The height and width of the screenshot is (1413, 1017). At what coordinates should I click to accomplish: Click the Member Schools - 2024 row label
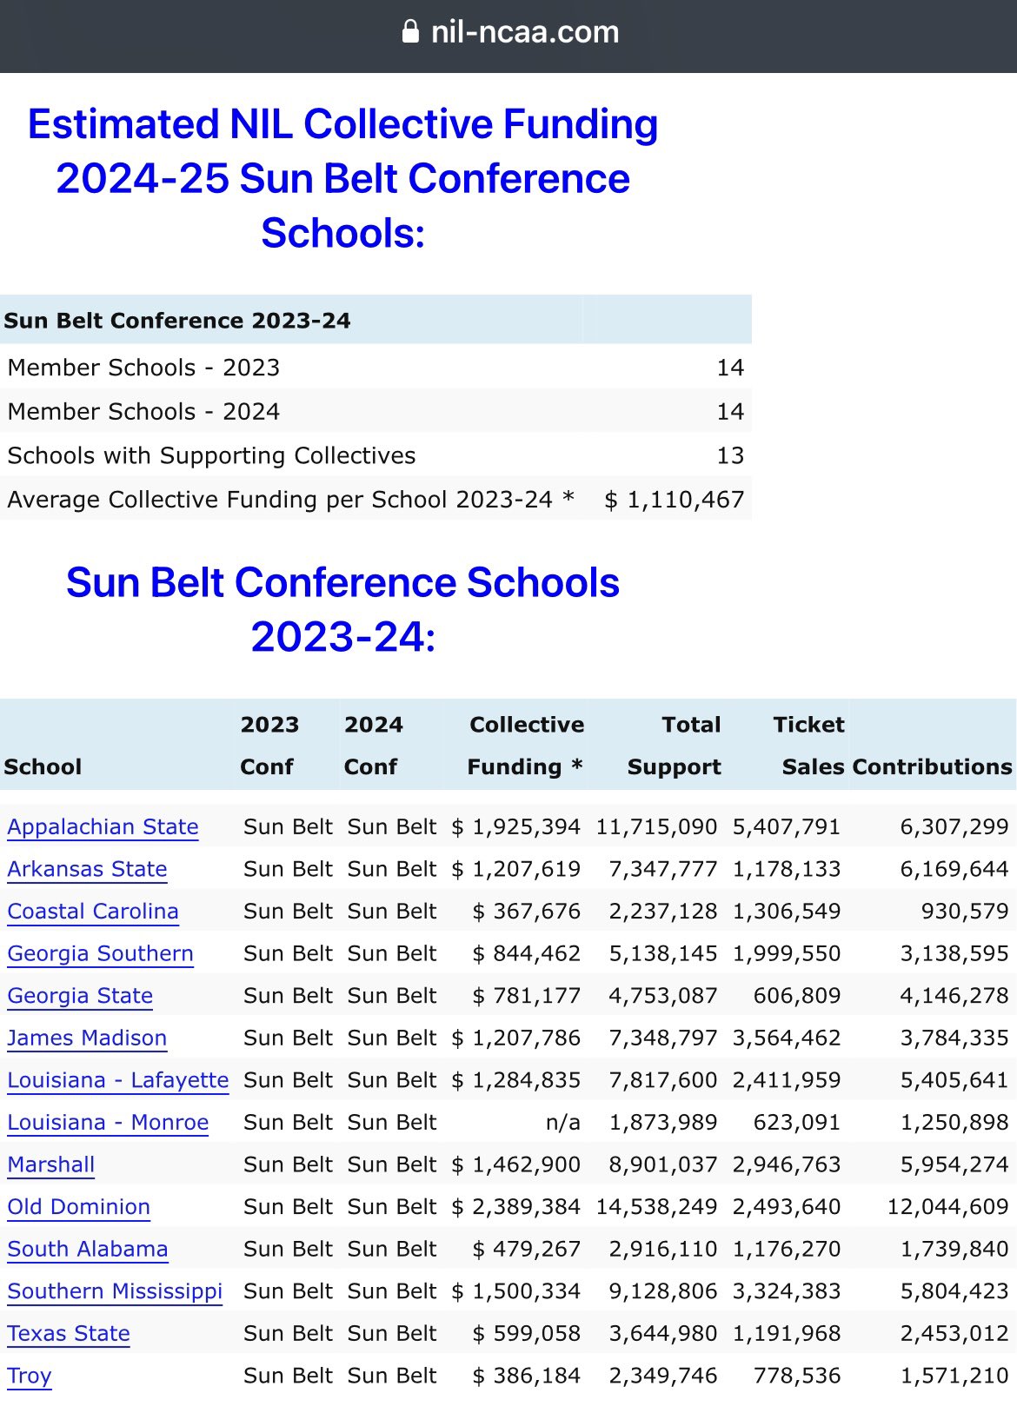143,412
